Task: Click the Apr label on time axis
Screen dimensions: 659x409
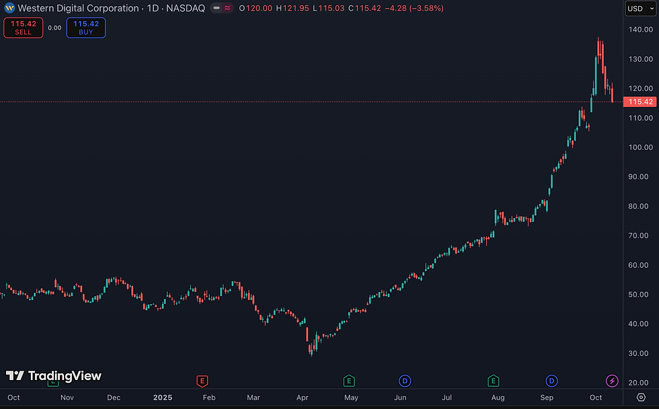Action: coord(302,398)
